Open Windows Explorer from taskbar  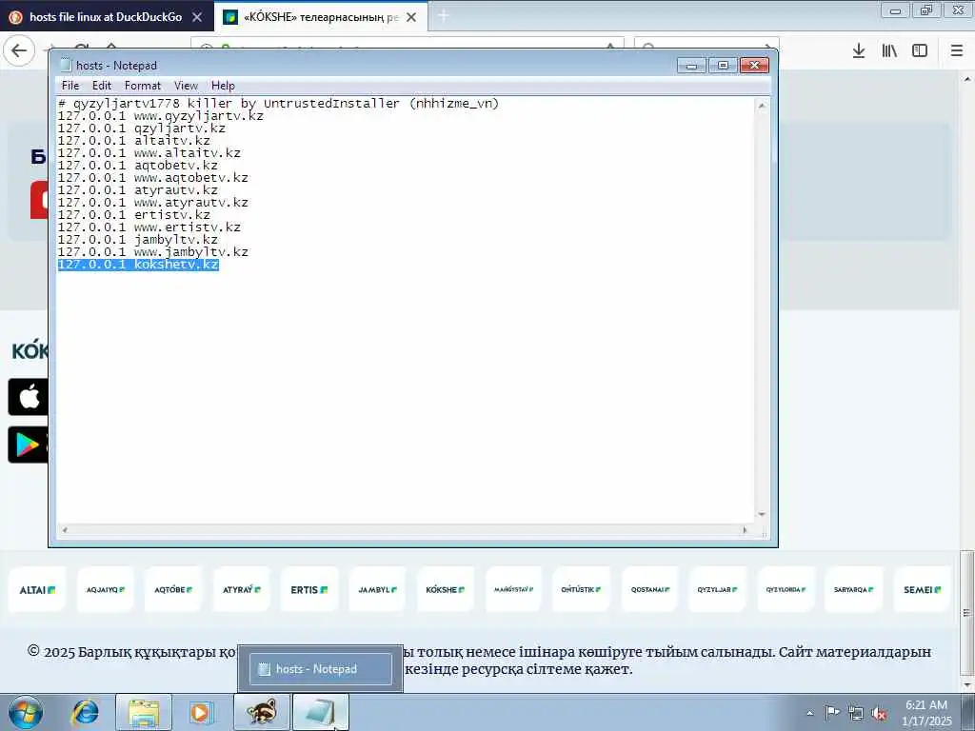(x=144, y=712)
